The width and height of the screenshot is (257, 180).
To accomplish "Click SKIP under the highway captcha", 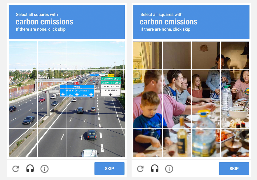I will tap(109, 168).
